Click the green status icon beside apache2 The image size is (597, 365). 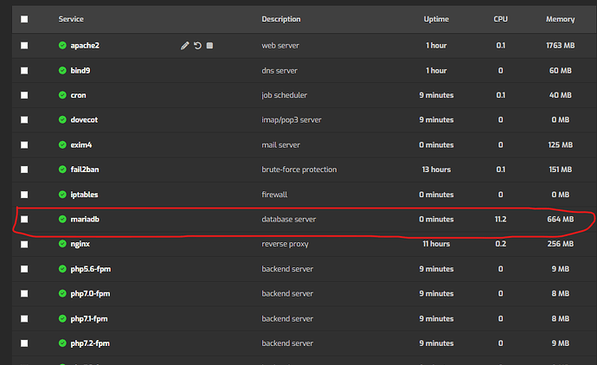click(62, 45)
